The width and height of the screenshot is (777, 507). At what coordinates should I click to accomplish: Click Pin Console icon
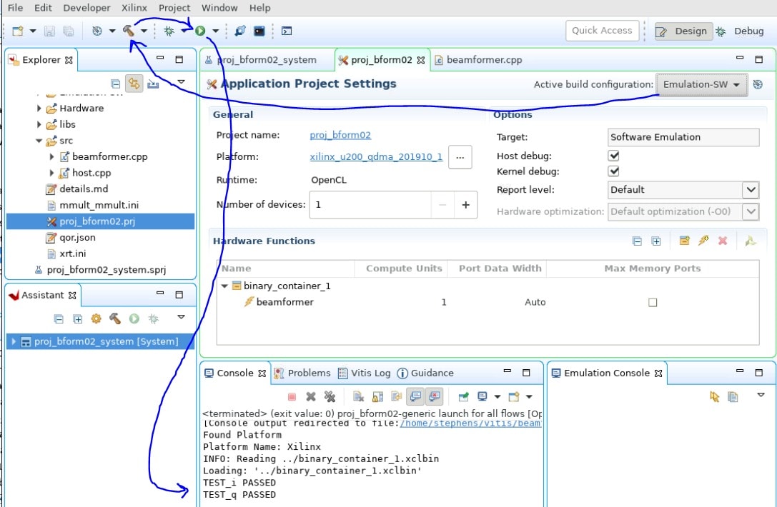[x=463, y=396]
